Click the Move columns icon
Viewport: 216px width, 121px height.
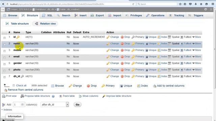tap(80, 96)
